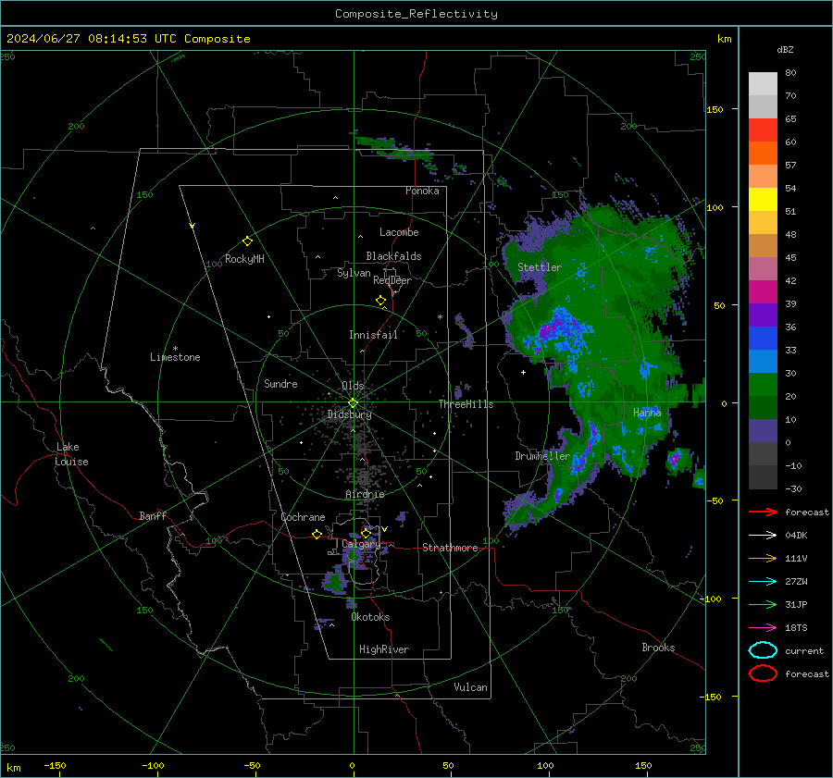833x778 pixels.
Task: Click the radar center diamond near Olds
Action: click(x=354, y=403)
